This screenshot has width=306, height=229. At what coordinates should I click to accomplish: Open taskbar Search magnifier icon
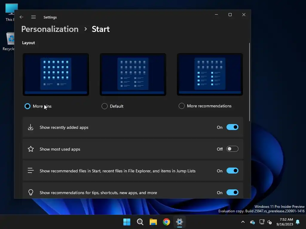[140, 222]
